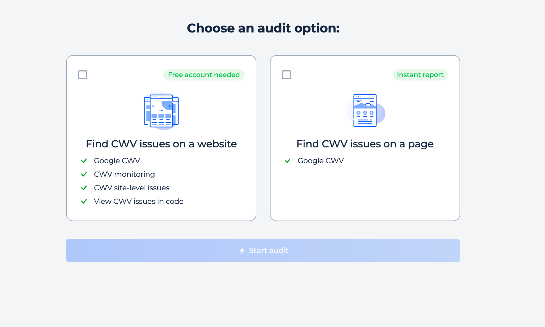This screenshot has height=327, width=545.
Task: Select the Find CWV issues on a page heading
Action: coord(365,144)
